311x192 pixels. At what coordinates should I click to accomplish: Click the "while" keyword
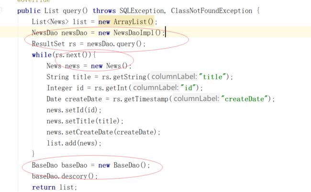(42, 55)
